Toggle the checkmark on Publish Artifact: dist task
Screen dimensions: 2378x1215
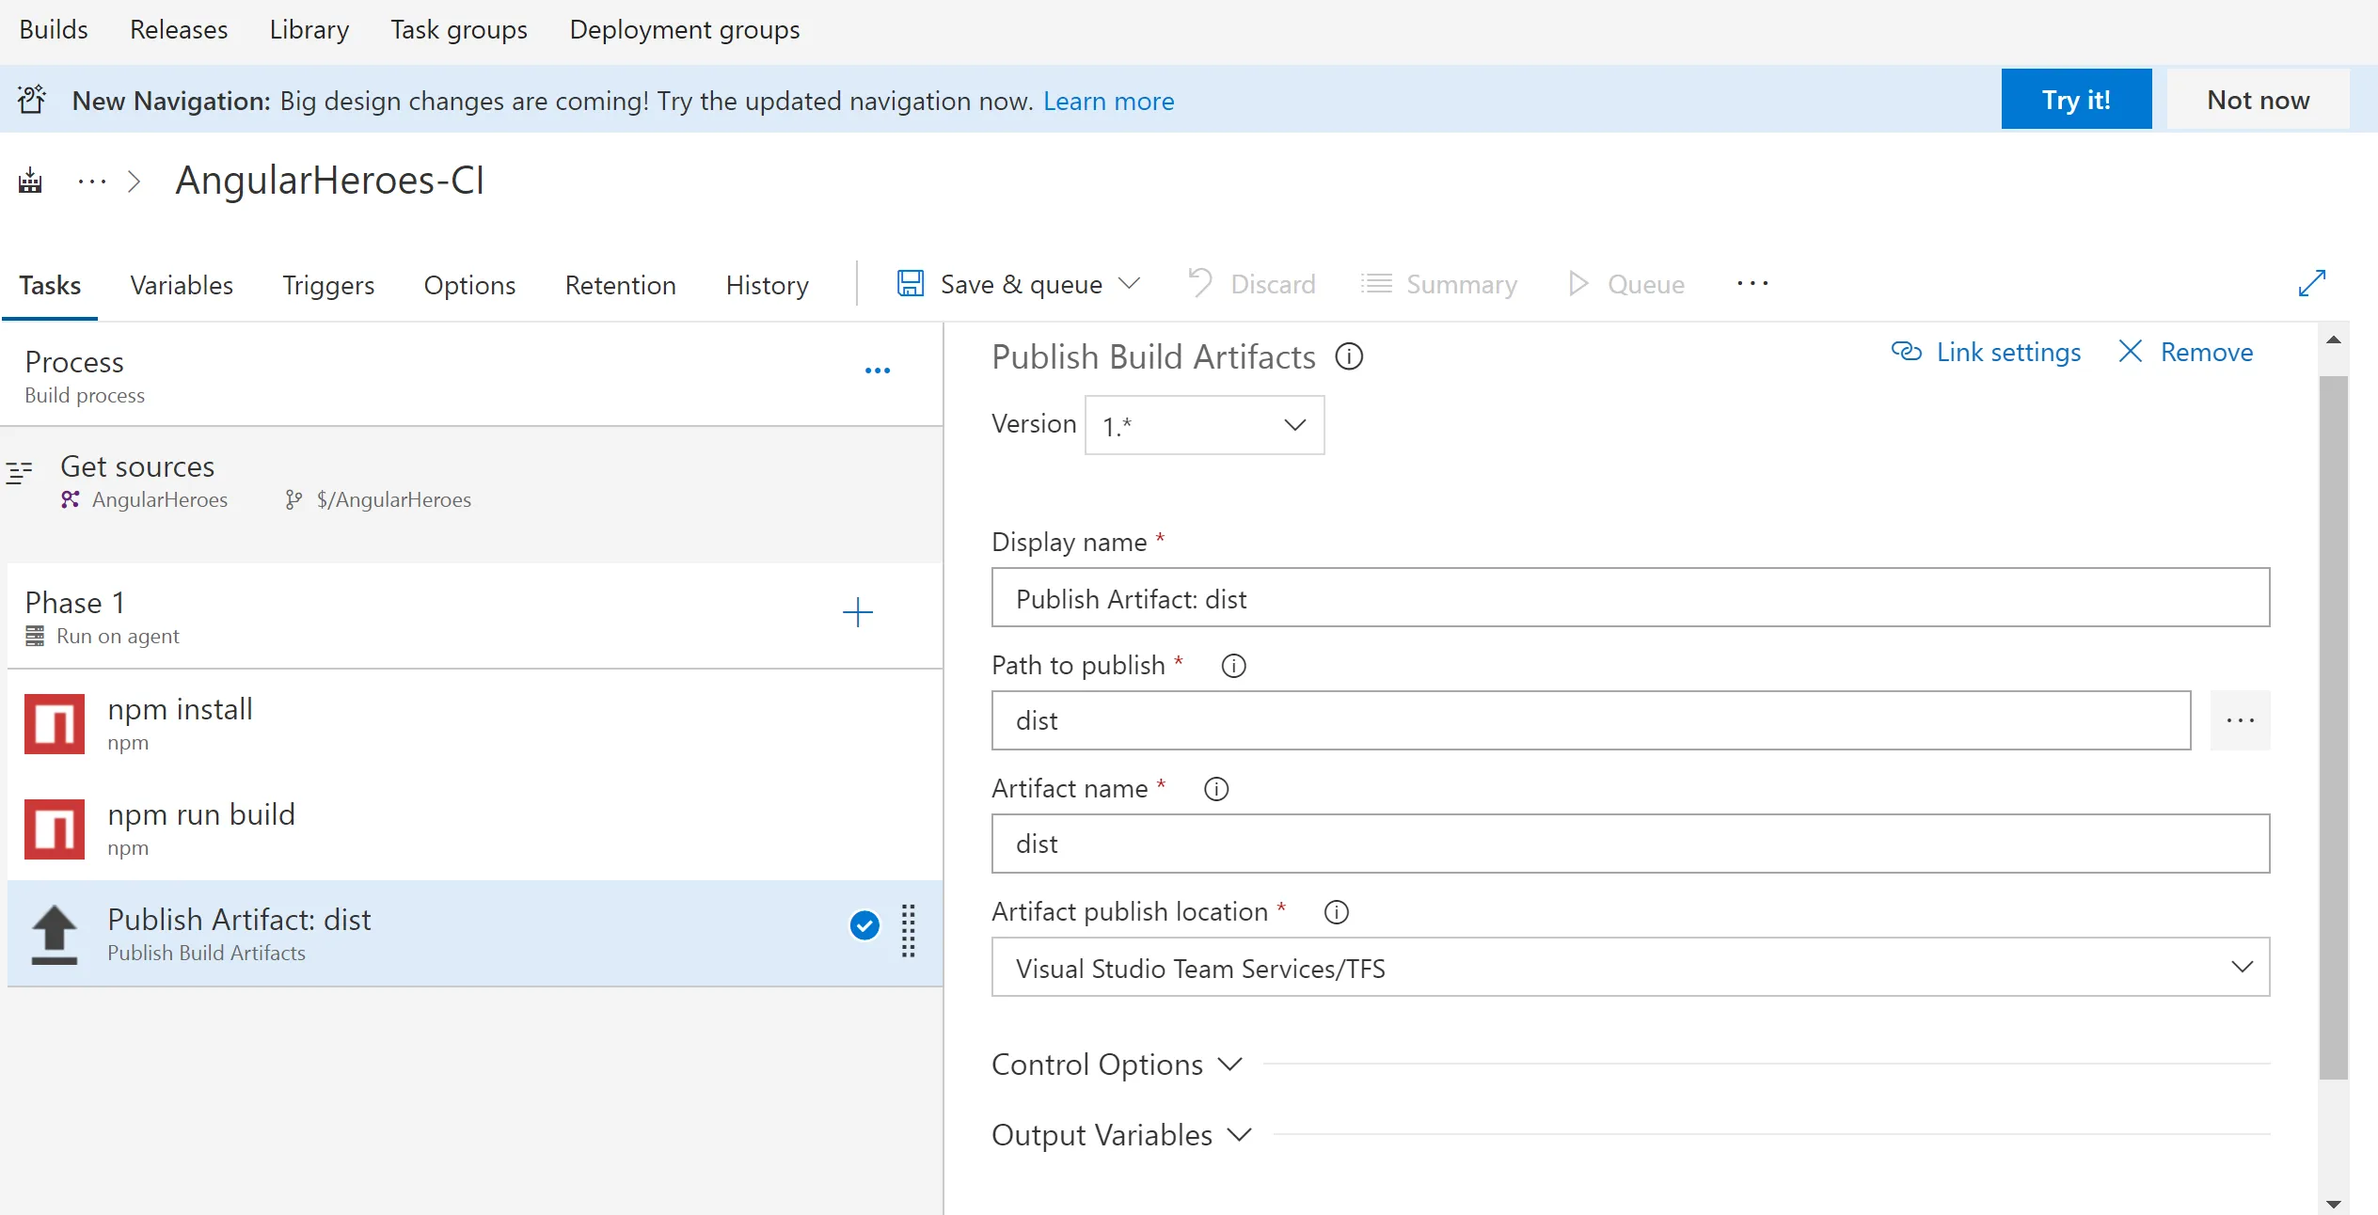pos(864,925)
